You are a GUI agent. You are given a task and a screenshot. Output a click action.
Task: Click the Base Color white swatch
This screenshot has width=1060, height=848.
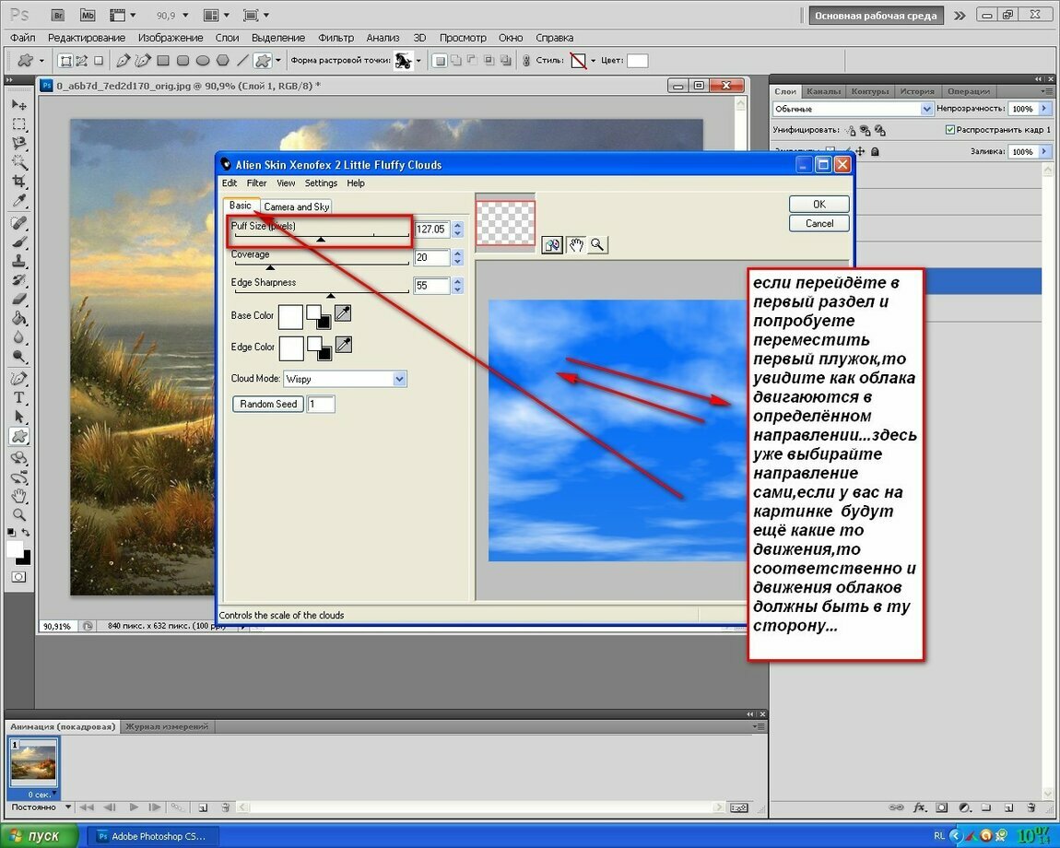[290, 316]
